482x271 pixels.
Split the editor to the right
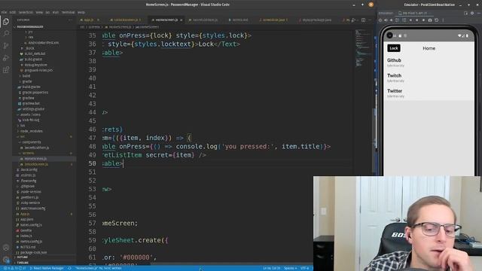(363, 20)
